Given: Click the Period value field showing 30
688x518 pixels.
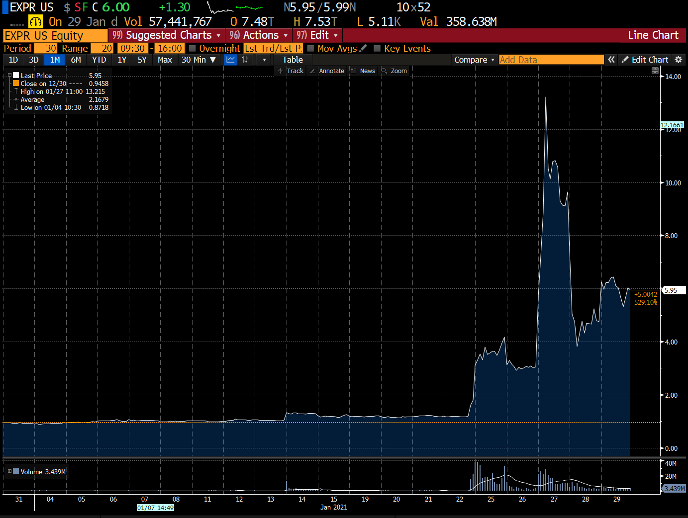Looking at the screenshot, I should [45, 48].
